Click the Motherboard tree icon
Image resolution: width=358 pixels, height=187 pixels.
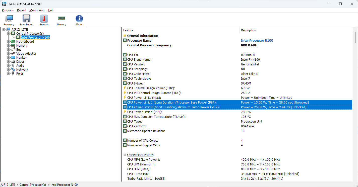pyautogui.click(x=13, y=42)
